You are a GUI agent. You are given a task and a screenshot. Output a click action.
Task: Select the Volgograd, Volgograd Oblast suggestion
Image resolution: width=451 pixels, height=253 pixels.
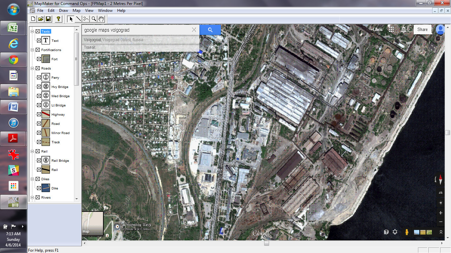(x=114, y=40)
